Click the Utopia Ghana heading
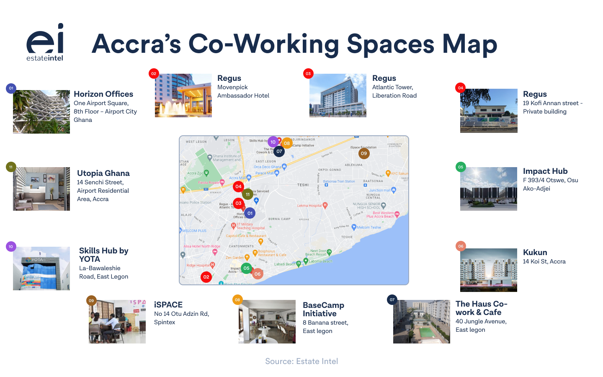The height and width of the screenshot is (377, 603). pos(103,173)
